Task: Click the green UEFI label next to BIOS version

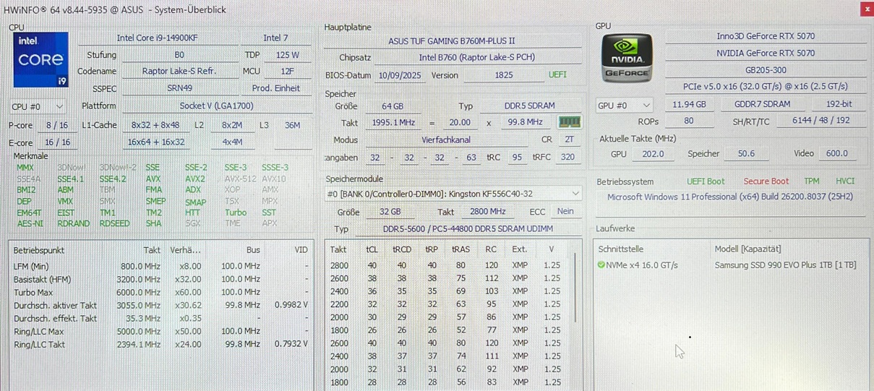Action: click(557, 75)
